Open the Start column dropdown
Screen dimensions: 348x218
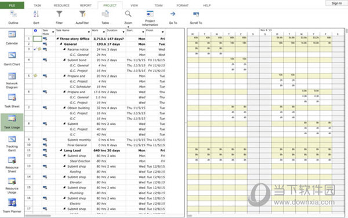click(x=143, y=32)
